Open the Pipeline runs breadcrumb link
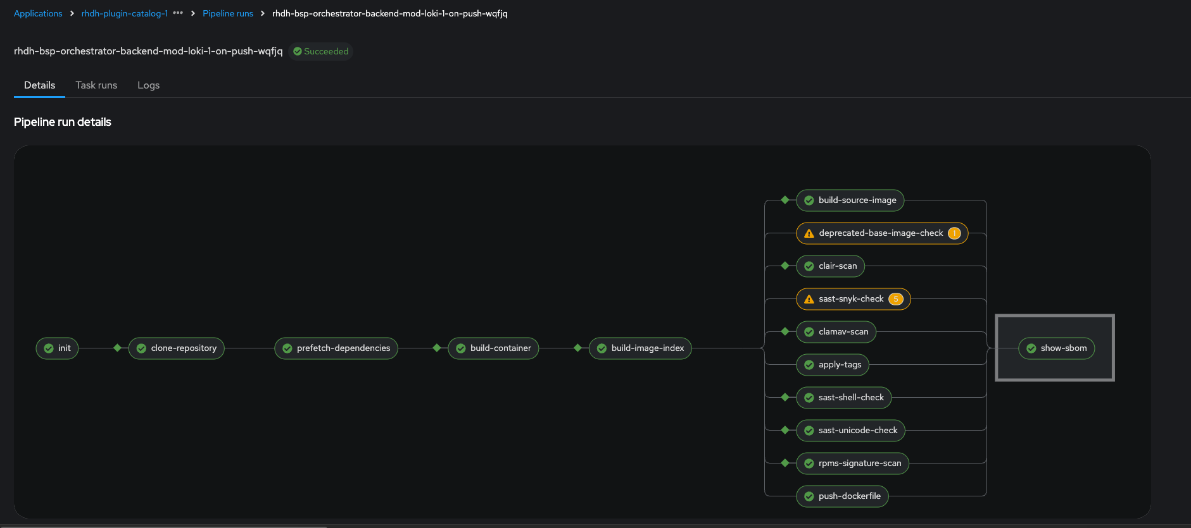This screenshot has width=1191, height=528. click(x=228, y=13)
